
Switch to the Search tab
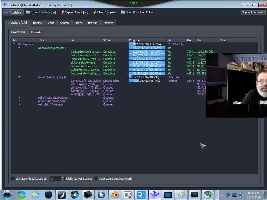point(64,23)
